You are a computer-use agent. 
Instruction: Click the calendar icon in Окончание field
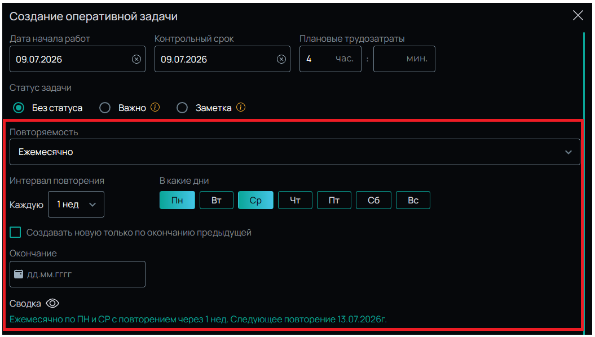[19, 274]
